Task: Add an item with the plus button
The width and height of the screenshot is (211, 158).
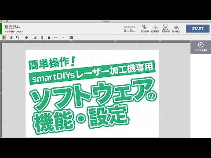Action: pos(200,47)
